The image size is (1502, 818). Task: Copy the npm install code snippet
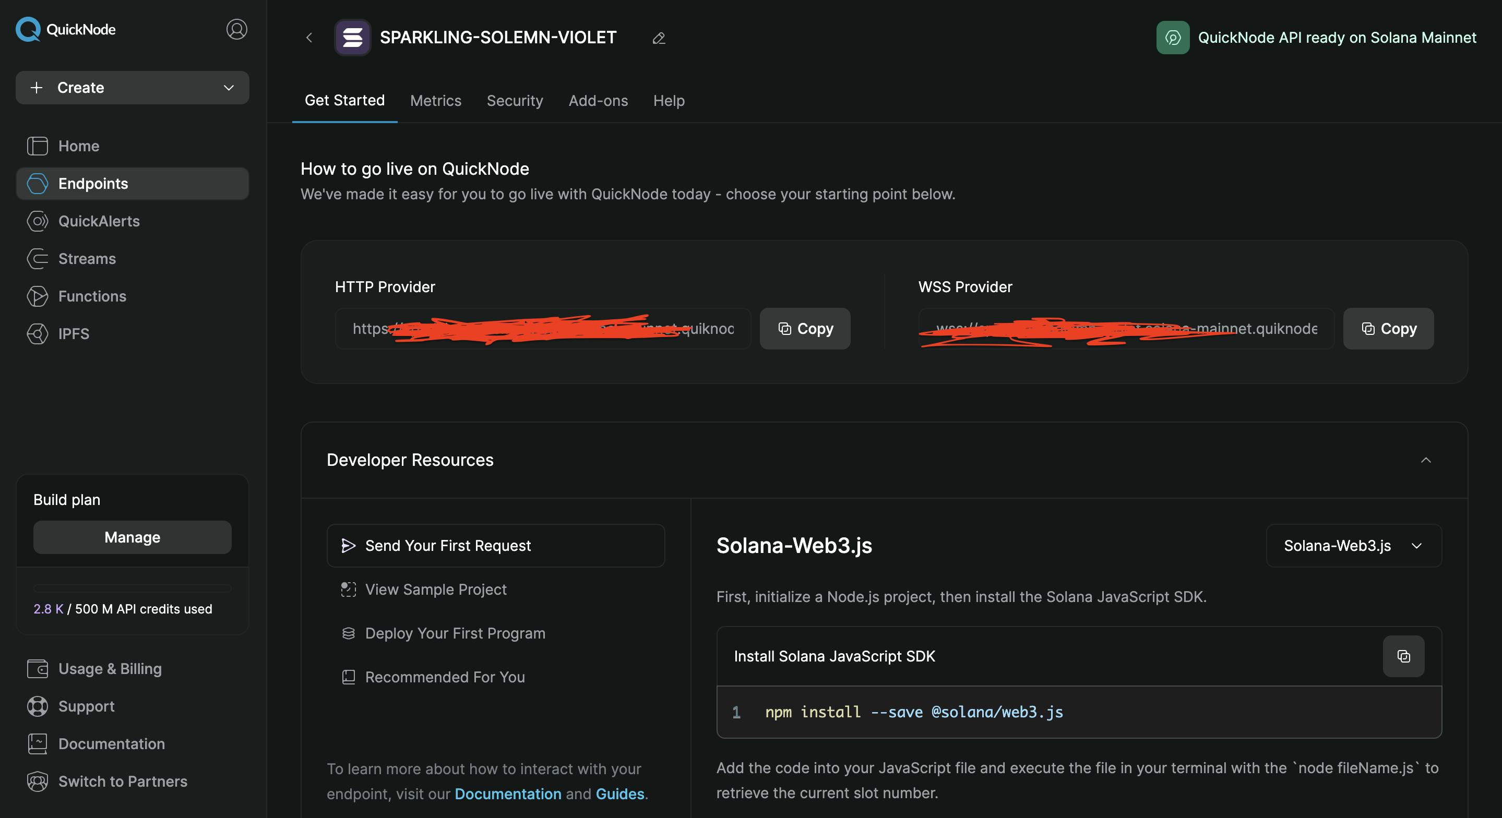tap(1403, 656)
